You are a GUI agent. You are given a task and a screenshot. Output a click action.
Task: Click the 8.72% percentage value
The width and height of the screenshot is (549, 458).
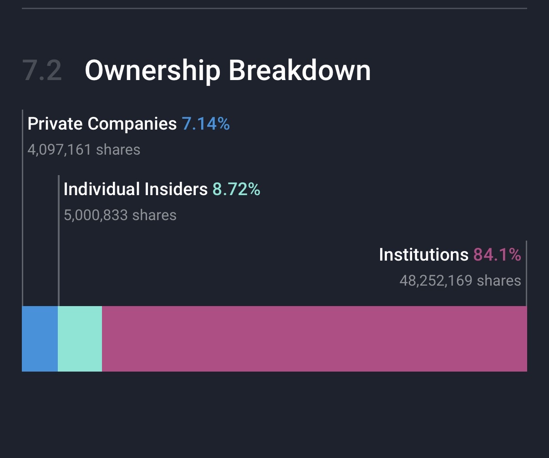tap(236, 189)
